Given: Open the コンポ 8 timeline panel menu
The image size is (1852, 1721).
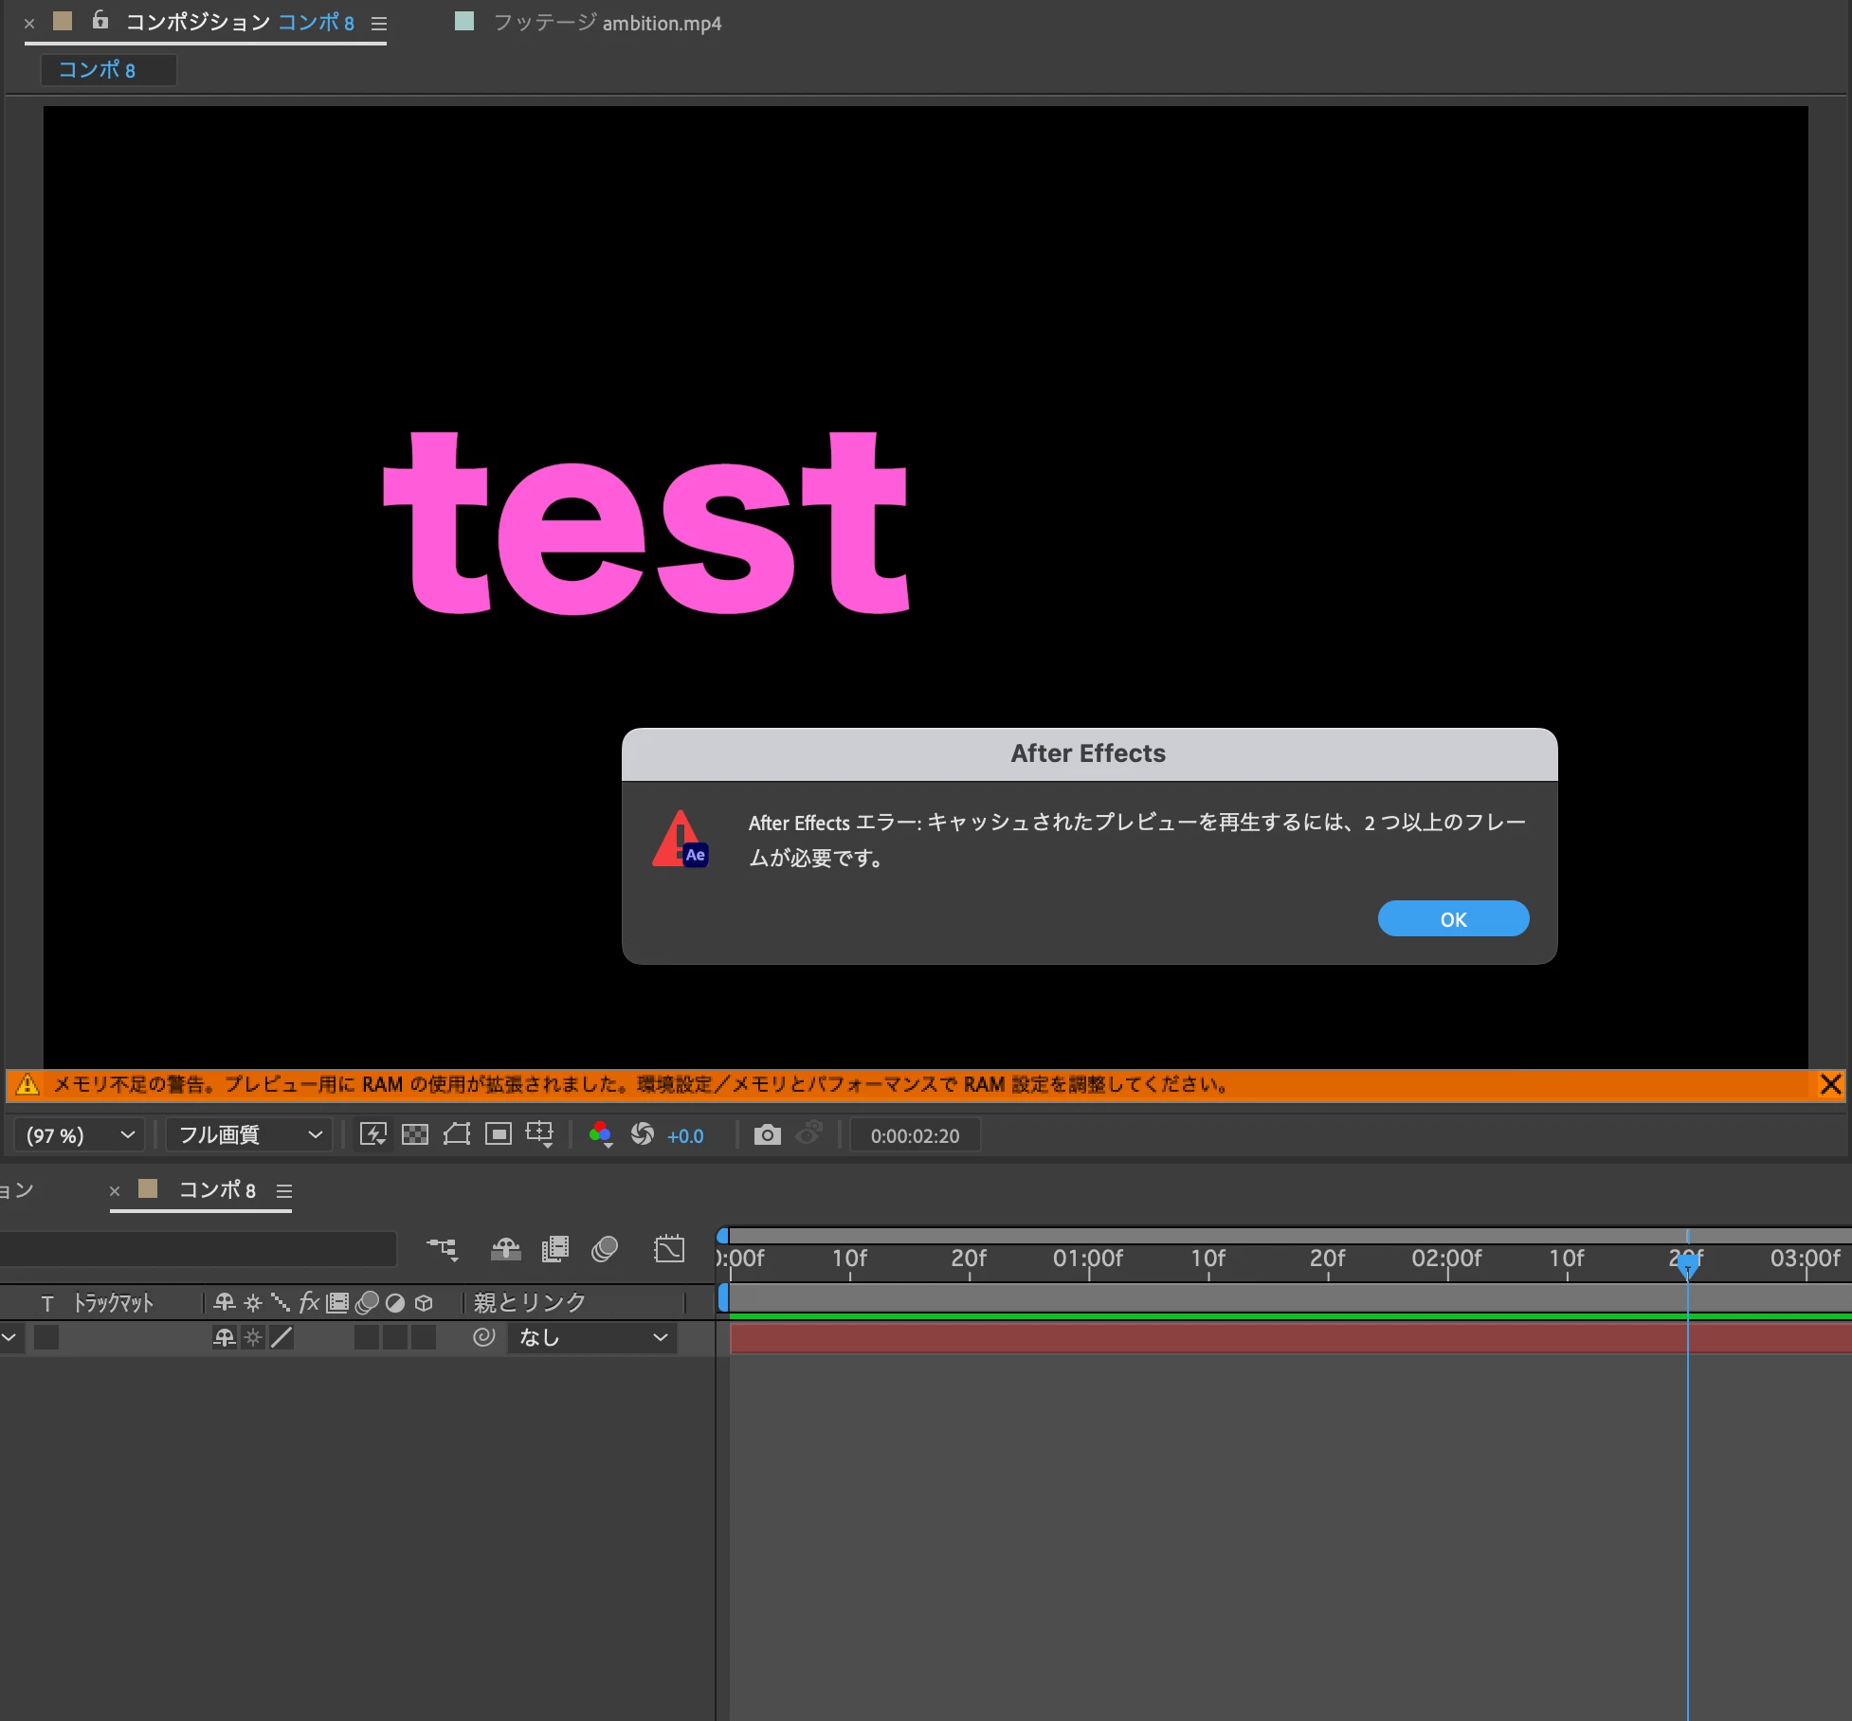Looking at the screenshot, I should pyautogui.click(x=284, y=1191).
